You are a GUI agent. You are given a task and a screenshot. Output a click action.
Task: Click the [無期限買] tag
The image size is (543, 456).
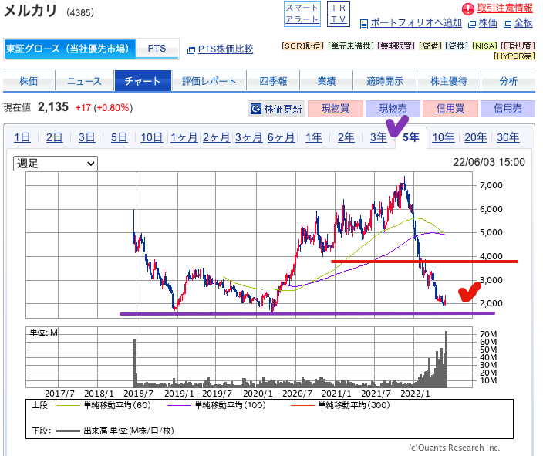tap(396, 46)
